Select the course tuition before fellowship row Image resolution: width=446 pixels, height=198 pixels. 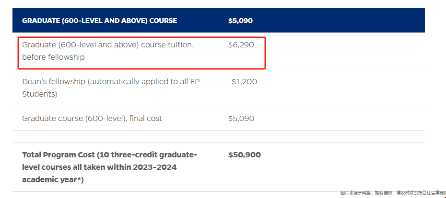tap(219, 51)
